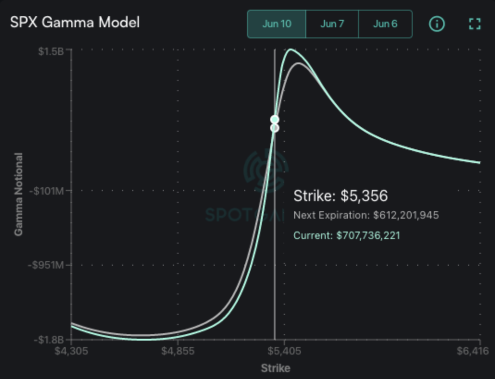
Task: Click the $5,405 strike axis label
Action: 284,351
